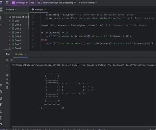Select the Day 7 tree item
The height and width of the screenshot is (130, 156).
point(18,44)
